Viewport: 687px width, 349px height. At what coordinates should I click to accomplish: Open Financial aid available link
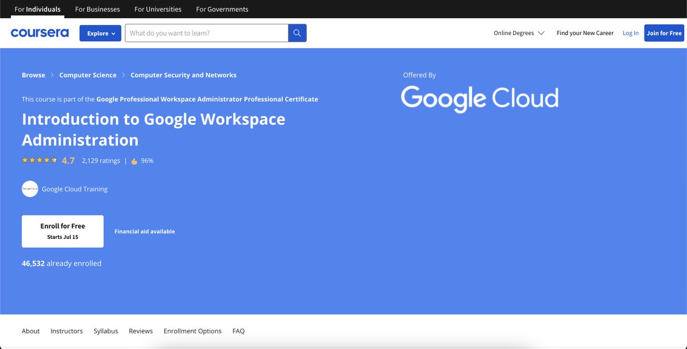coord(145,232)
